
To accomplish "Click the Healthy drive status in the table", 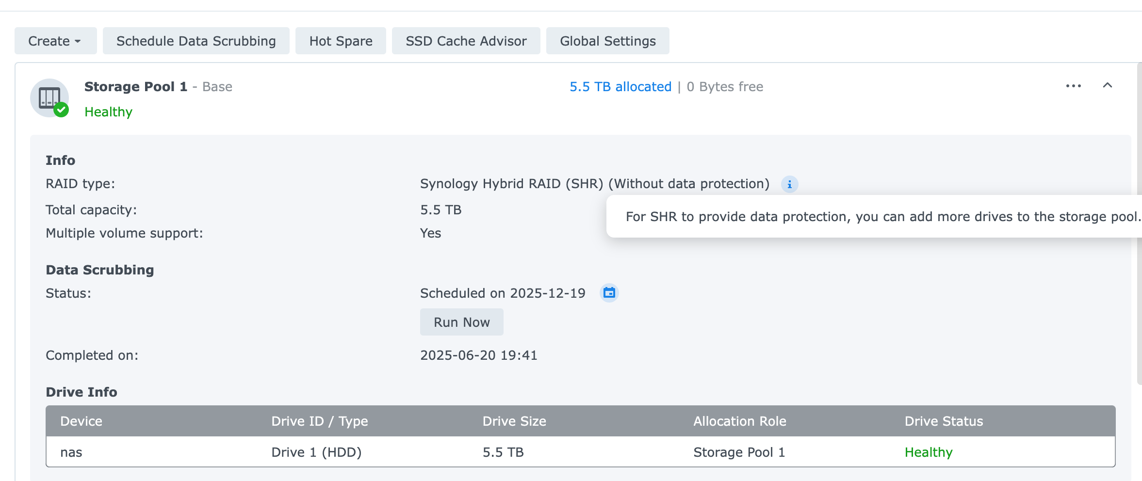I will point(928,452).
